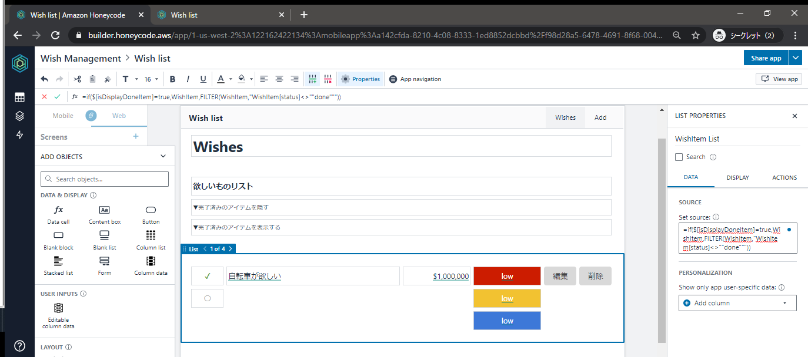Image resolution: width=808 pixels, height=357 pixels.
Task: Click the empty circle radio cell
Action: (x=207, y=298)
